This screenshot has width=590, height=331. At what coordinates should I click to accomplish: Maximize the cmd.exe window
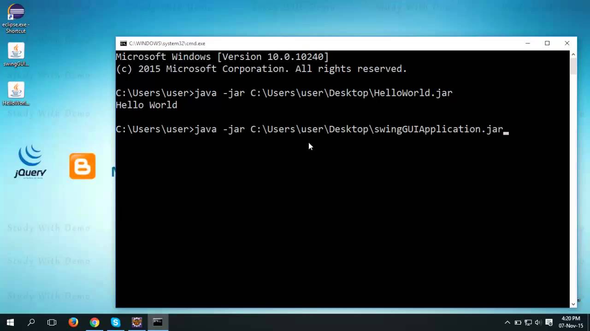(x=547, y=43)
